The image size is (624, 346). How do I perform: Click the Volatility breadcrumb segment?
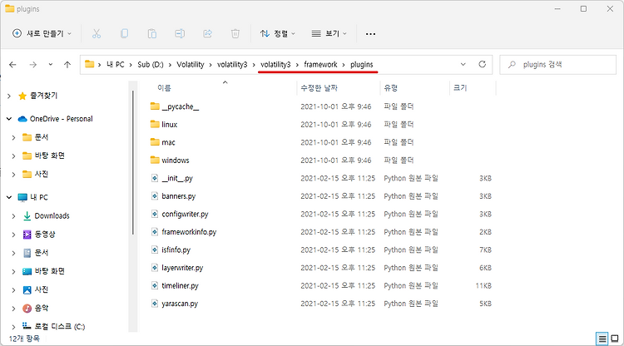click(x=191, y=64)
